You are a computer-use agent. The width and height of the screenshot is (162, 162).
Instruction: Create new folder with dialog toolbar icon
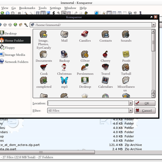point(21,25)
